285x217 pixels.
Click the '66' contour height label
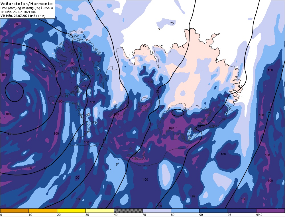[x=105, y=139]
